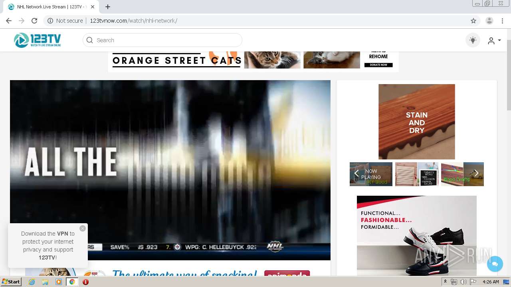Click the Orange Street Cats banner ad
Image resolution: width=511 pixels, height=287 pixels.
[253, 62]
